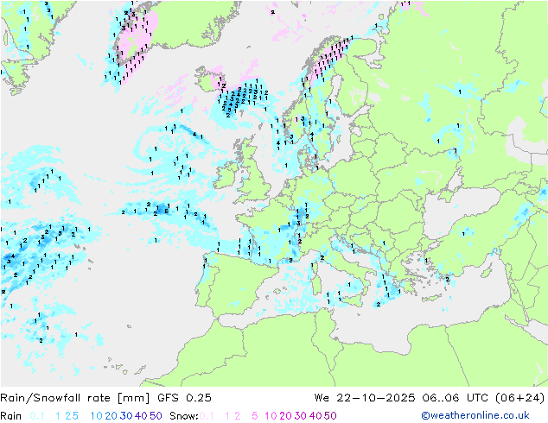Viewport: 548px width, 423px height.
Task: Click the 'GFS 0.25' model label
Action: point(184,398)
